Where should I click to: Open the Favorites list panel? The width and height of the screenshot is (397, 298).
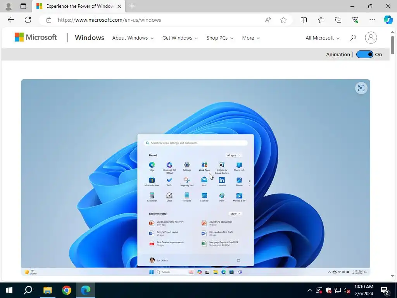click(x=321, y=20)
